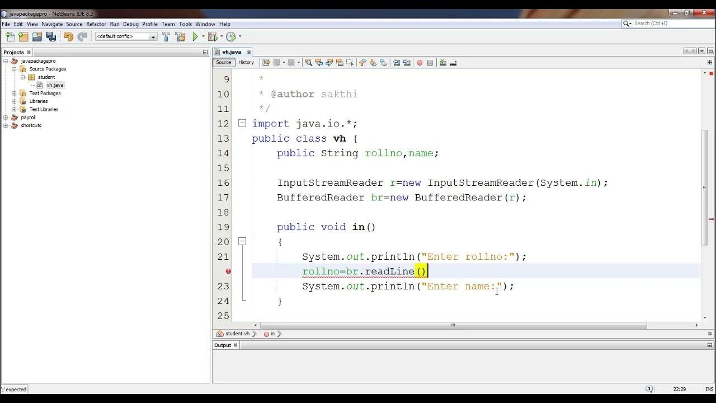Collapse the Source Packages node
716x403 pixels.
[14, 69]
